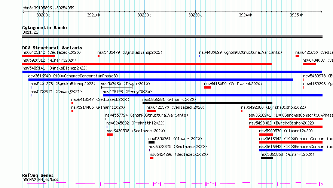Select esv3616940 1000GenomesConsortiumPhase3 label
333x188 pixels.
(x=73, y=76)
